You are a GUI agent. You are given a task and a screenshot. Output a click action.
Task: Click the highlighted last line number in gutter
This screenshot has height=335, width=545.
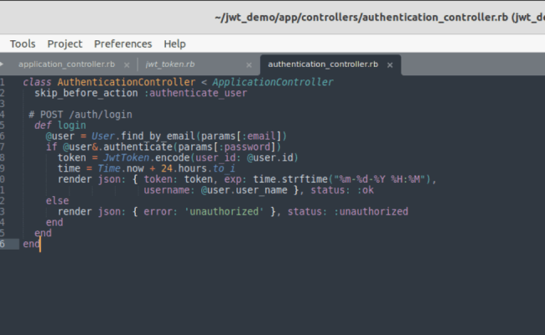pyautogui.click(x=3, y=244)
